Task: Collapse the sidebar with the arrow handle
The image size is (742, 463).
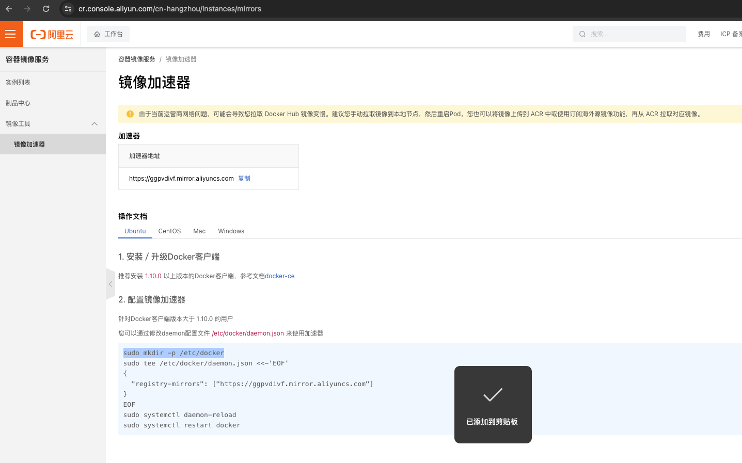Action: click(110, 284)
